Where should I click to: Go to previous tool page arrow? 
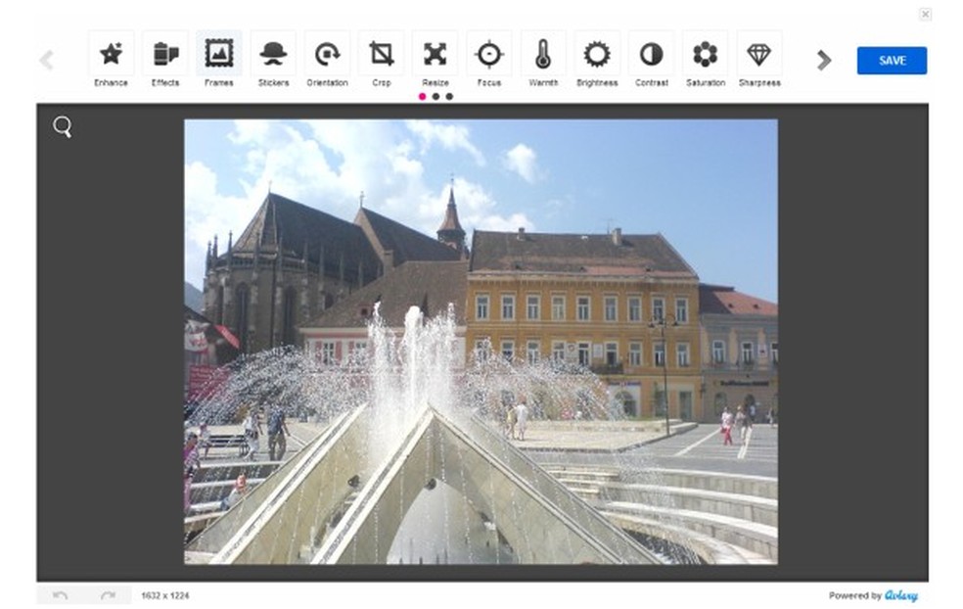tap(47, 61)
